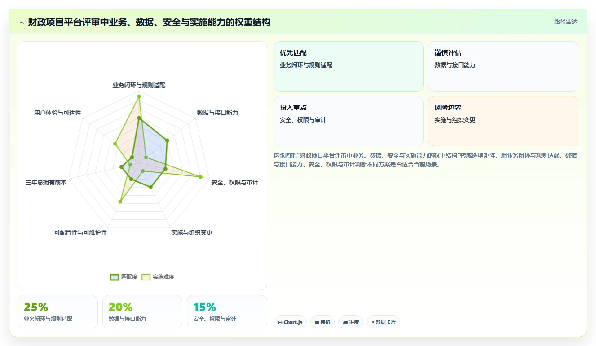This screenshot has height=346, width=596.
Task: Click the 路径雷达 label in the header
Action: [x=565, y=22]
